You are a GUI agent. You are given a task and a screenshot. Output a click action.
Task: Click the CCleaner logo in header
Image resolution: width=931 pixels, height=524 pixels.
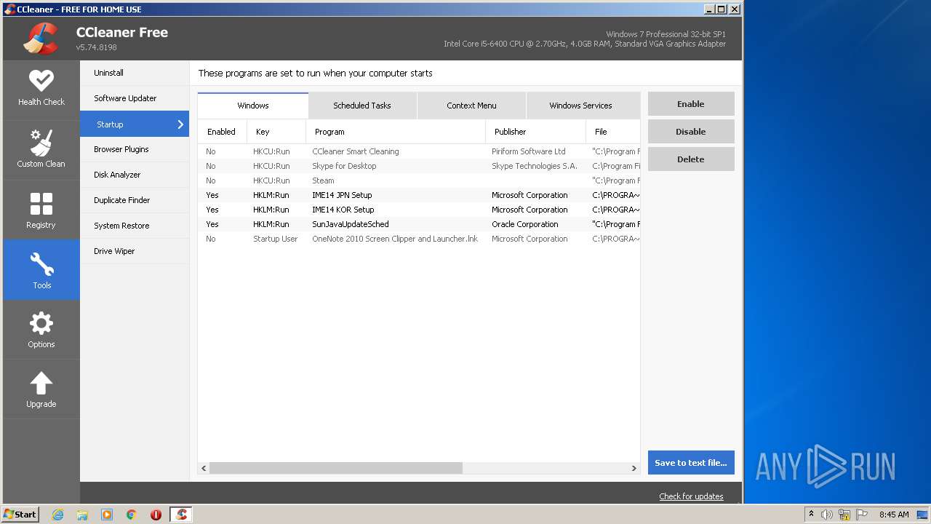[41, 39]
